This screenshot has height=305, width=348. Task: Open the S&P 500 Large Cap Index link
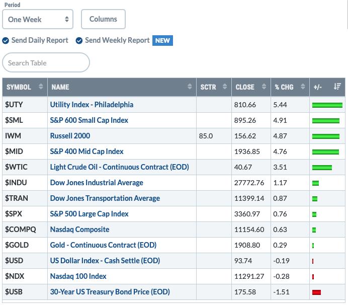click(89, 214)
